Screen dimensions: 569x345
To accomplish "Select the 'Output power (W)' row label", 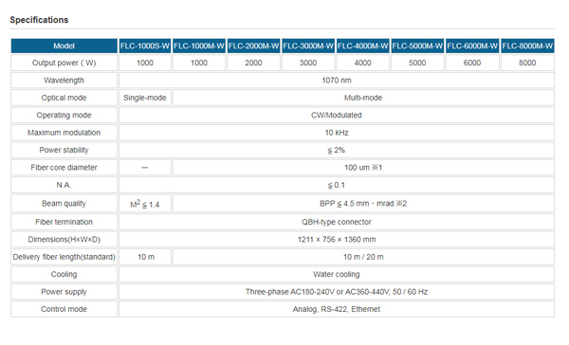I will pos(64,63).
